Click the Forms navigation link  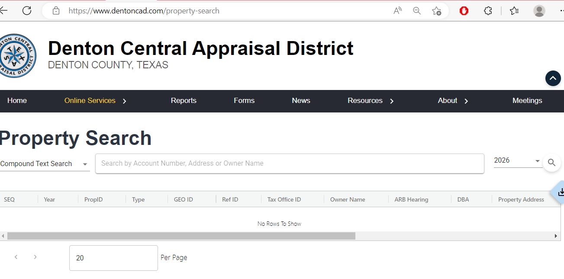tap(244, 101)
